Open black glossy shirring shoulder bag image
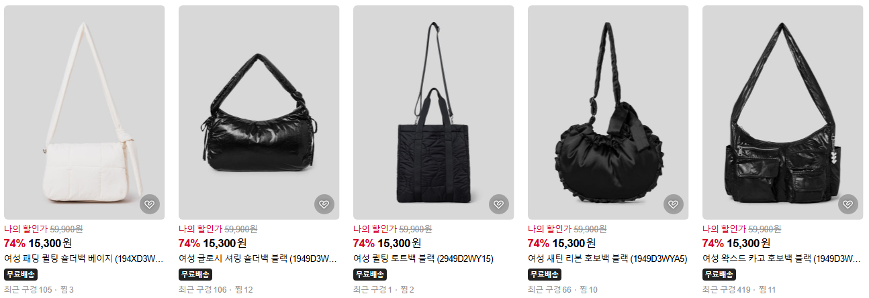 (x=259, y=113)
